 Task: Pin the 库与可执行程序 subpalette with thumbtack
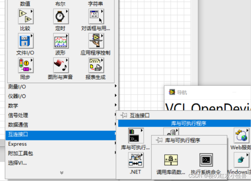(x=159, y=140)
